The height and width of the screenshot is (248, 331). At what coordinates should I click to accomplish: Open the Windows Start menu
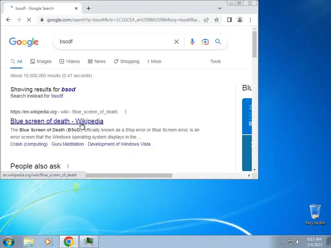tap(9, 242)
